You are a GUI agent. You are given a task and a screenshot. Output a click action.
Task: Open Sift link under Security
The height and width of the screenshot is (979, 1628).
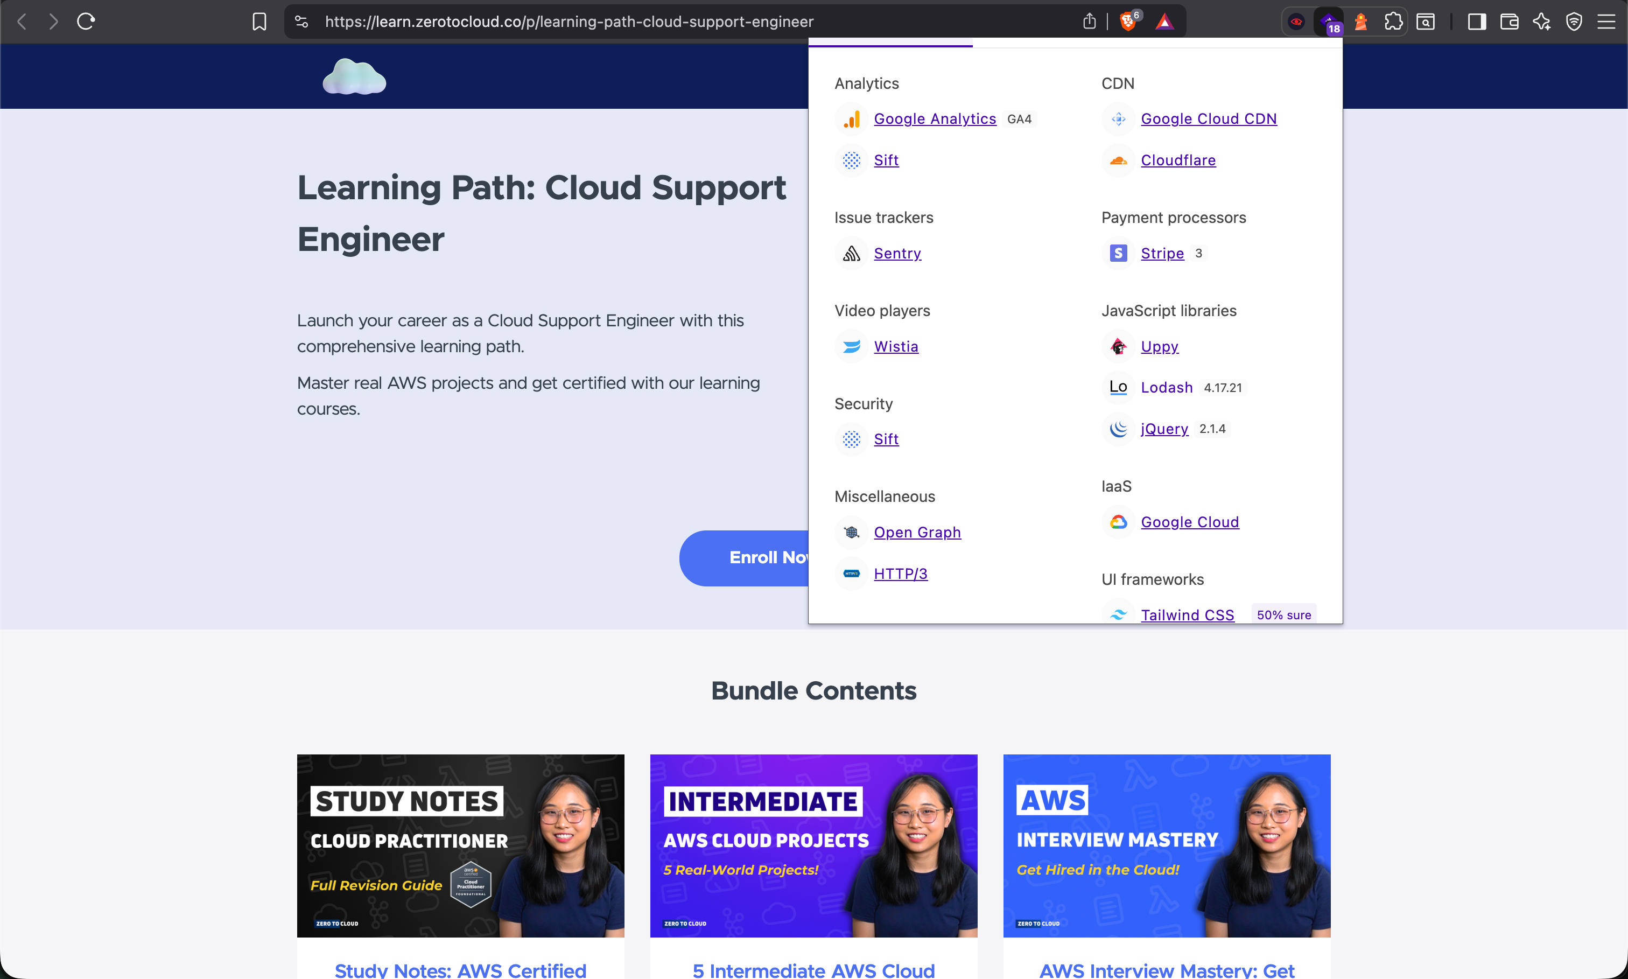click(886, 439)
